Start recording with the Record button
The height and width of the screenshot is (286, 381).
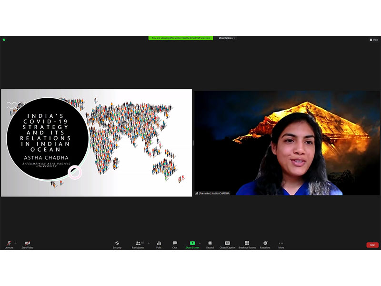click(x=210, y=244)
